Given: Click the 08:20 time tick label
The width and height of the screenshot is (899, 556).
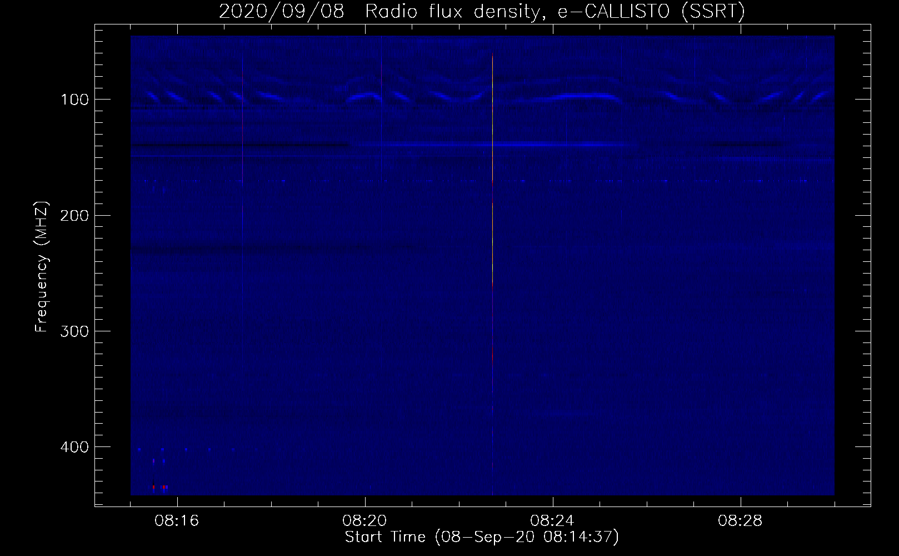Looking at the screenshot, I should click(365, 521).
